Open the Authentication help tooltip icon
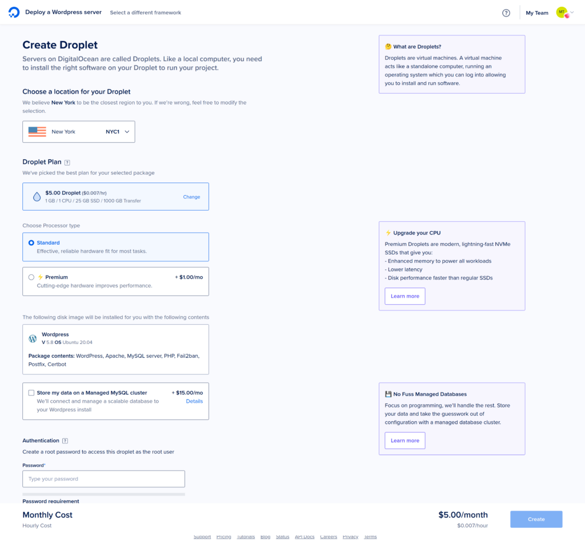This screenshot has height=546, width=585. pos(65,441)
